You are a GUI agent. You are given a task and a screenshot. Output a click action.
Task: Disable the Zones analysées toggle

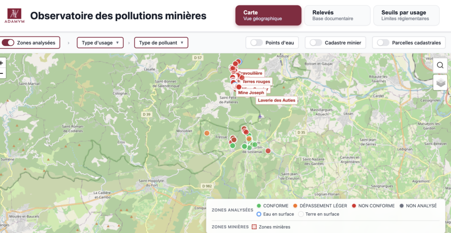(x=8, y=43)
